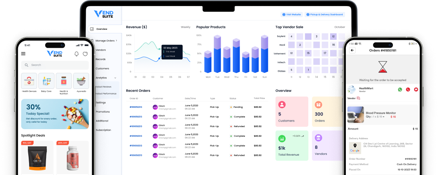This screenshot has width=438, height=175.
Task: Click the Visit Website button
Action: (x=291, y=14)
